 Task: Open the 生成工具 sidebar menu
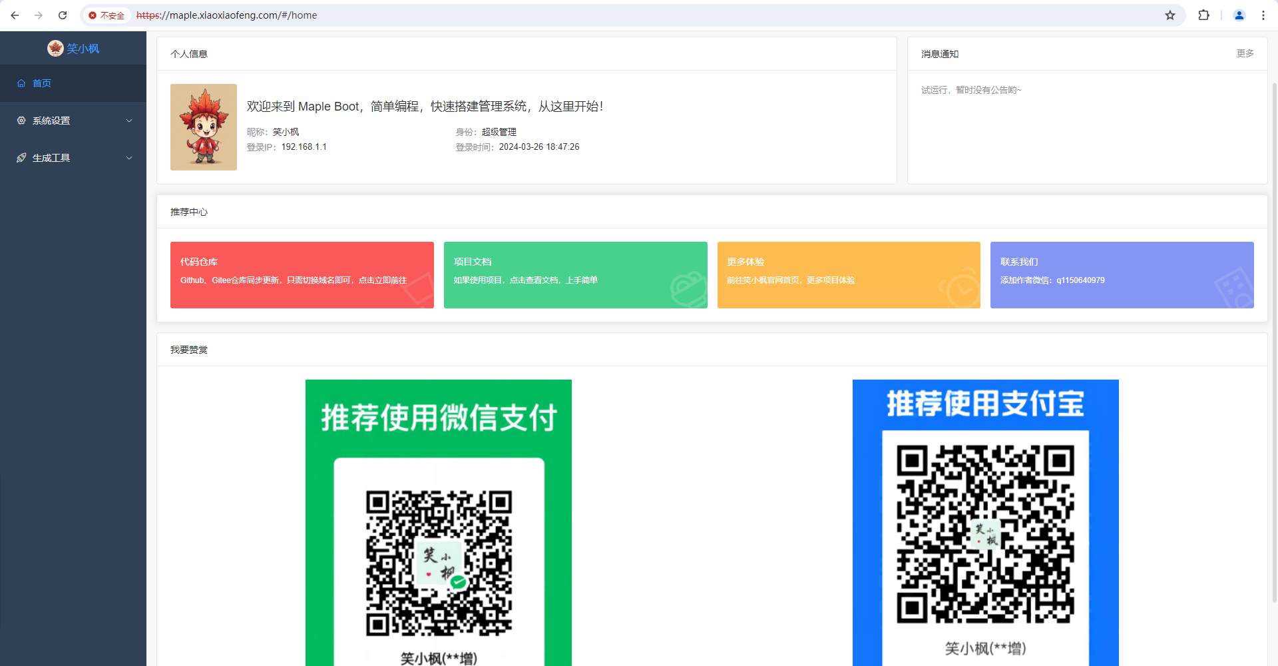[73, 158]
